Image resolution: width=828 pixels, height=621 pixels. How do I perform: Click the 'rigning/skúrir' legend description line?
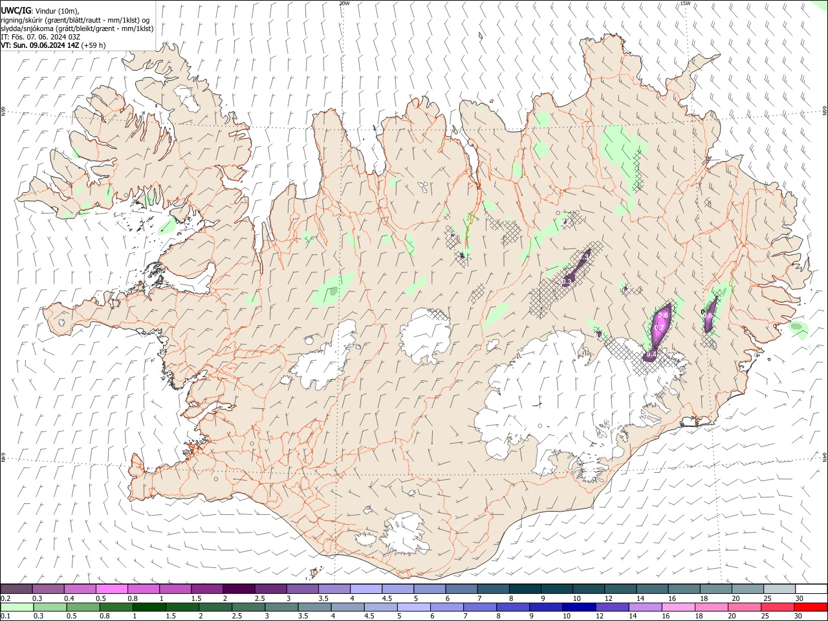(x=75, y=20)
